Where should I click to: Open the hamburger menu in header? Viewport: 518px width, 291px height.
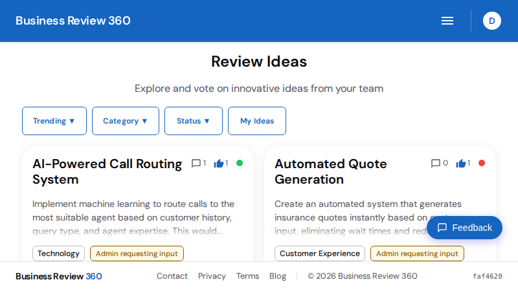coord(447,21)
